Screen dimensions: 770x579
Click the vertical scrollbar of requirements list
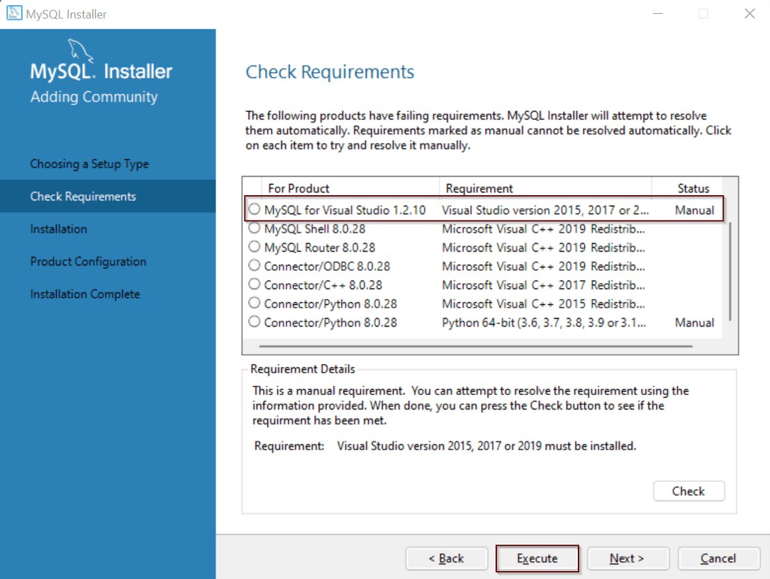(730, 271)
